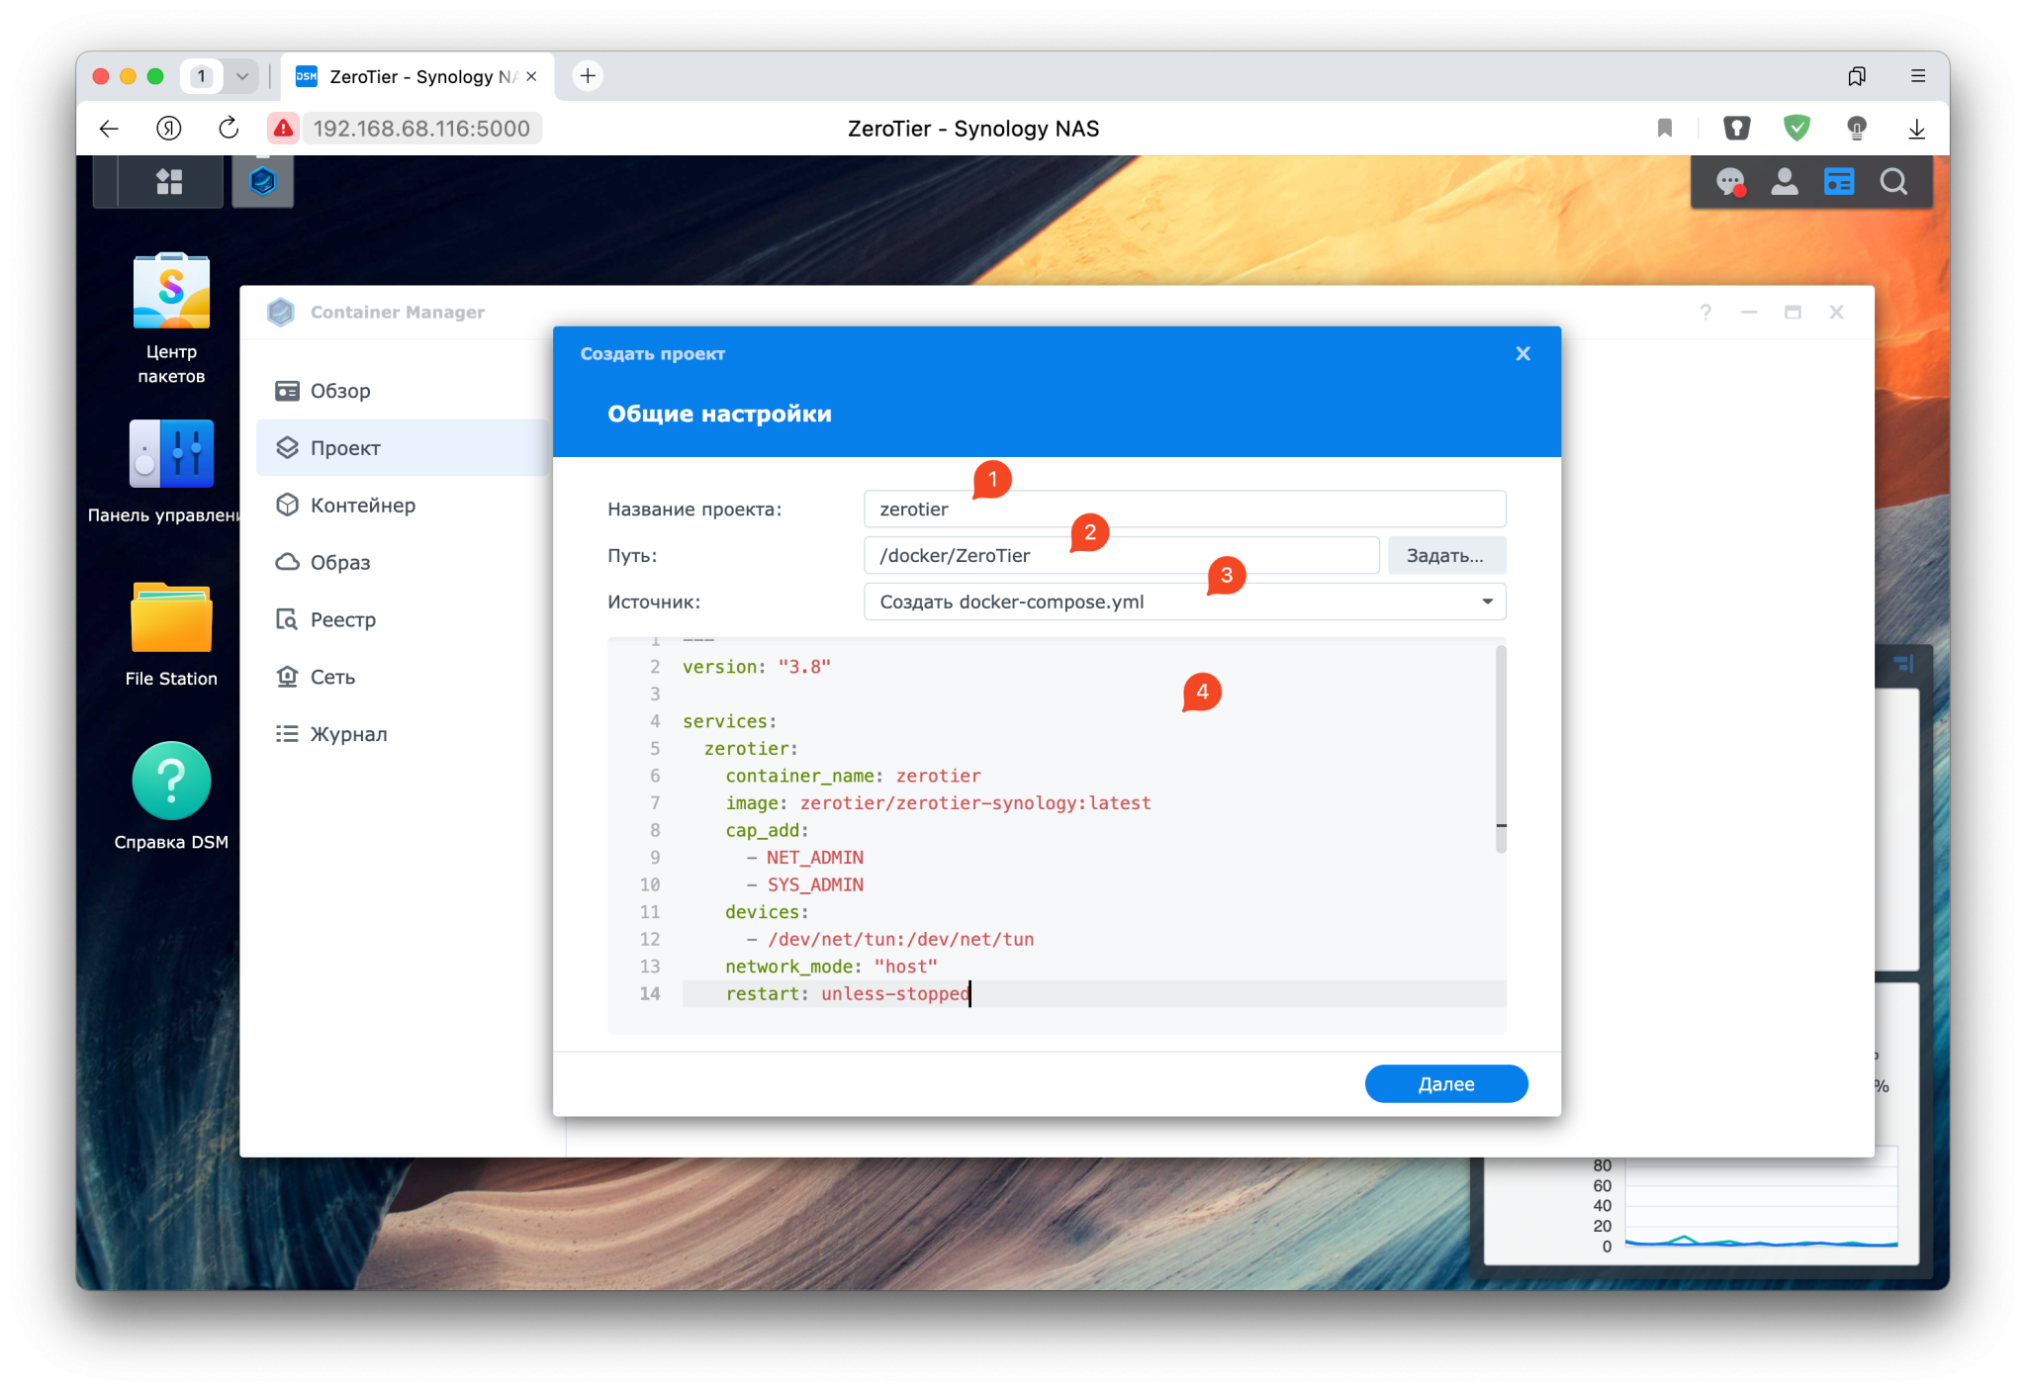This screenshot has height=1391, width=2026.
Task: Click Yandex home button icon
Action: 169,129
